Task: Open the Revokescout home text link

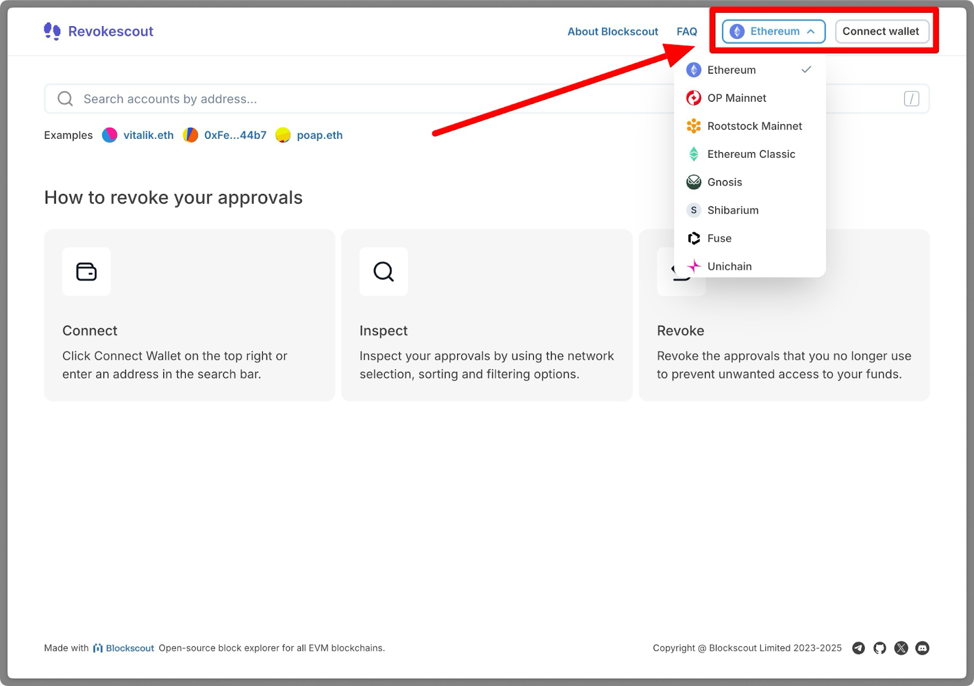Action: tap(110, 32)
